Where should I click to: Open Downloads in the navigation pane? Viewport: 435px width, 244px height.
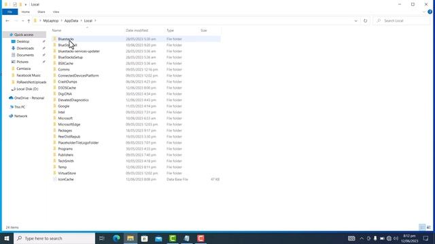[25, 48]
